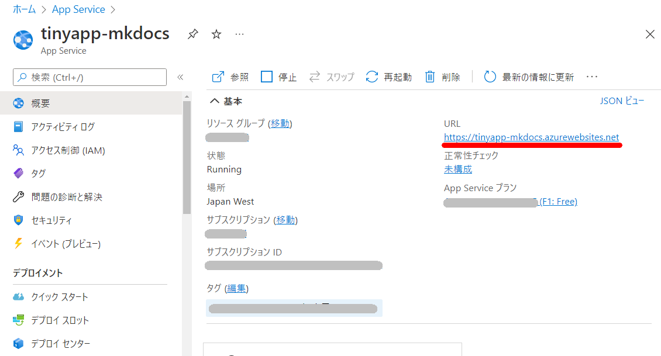The height and width of the screenshot is (356, 661).
Task: Open アクティビティ ログ in sidebar
Action: click(x=63, y=127)
